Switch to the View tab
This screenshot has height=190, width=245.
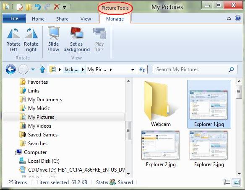[86, 19]
